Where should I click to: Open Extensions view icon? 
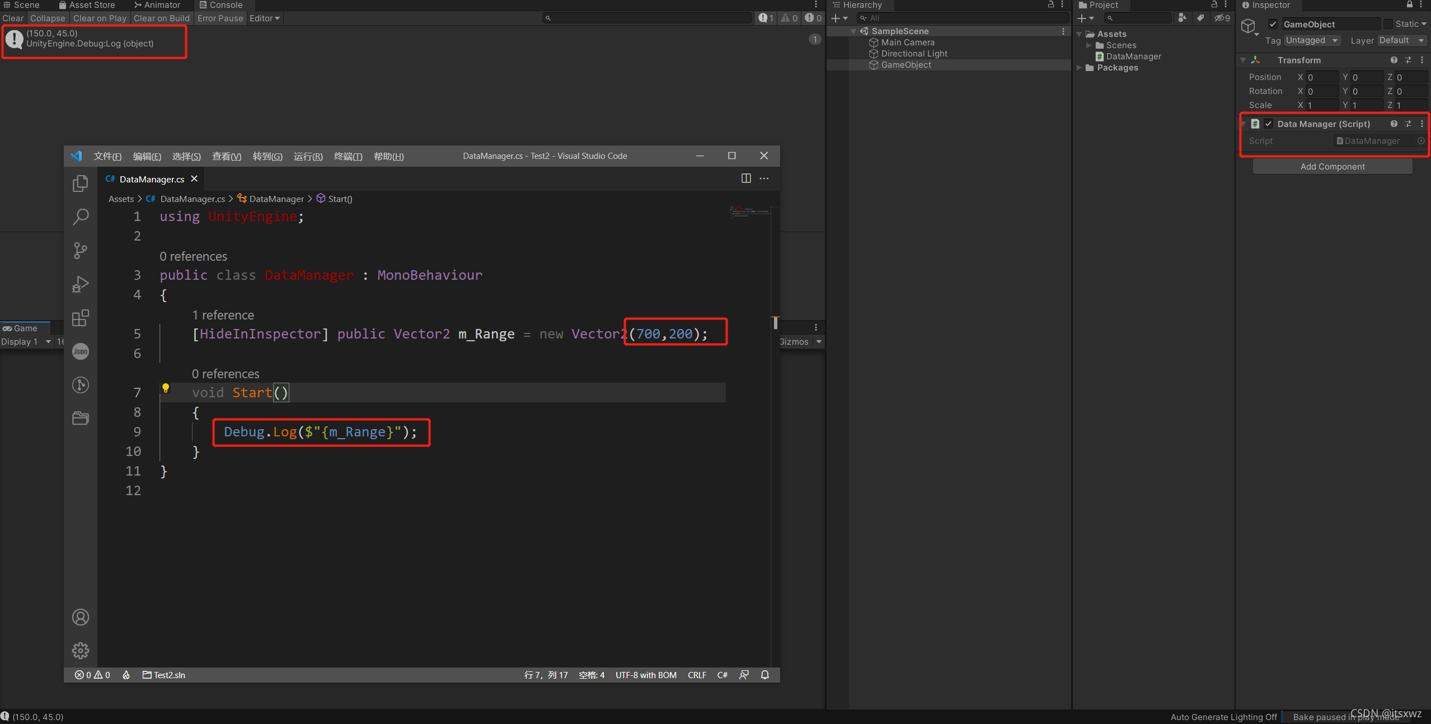pos(81,318)
